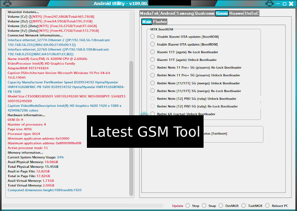Click the Android robot icon beside minimize button
Image resolution: width=297 pixels, height=211 pixels.
click(x=270, y=3)
